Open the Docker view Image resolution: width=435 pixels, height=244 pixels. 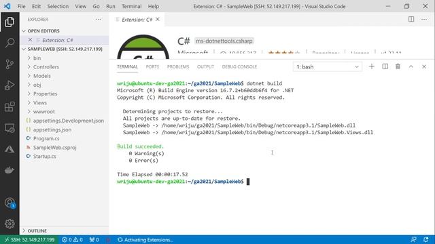(10, 170)
